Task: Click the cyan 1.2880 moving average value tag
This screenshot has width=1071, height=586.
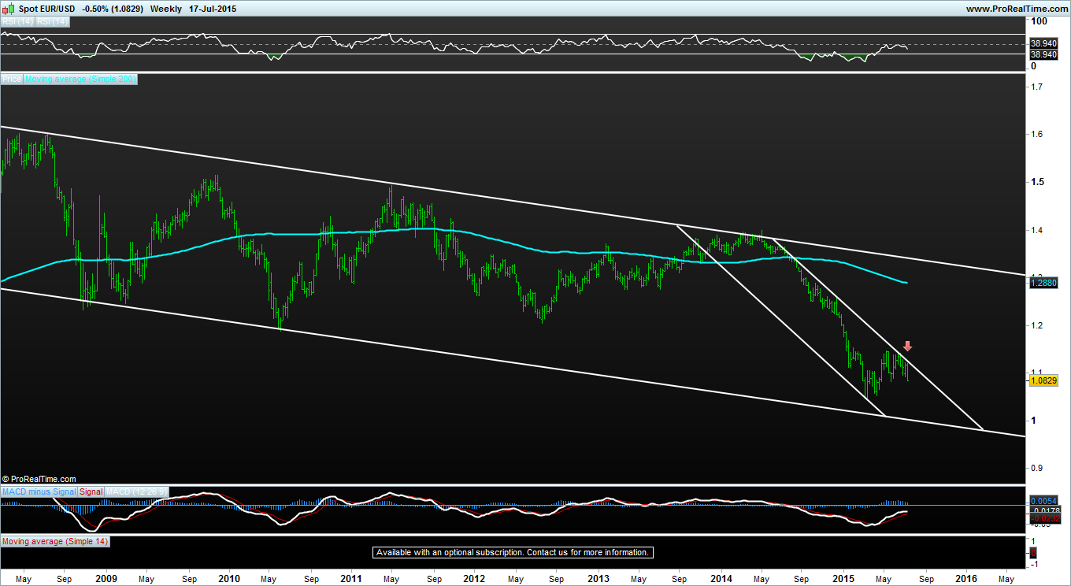Action: (1043, 282)
